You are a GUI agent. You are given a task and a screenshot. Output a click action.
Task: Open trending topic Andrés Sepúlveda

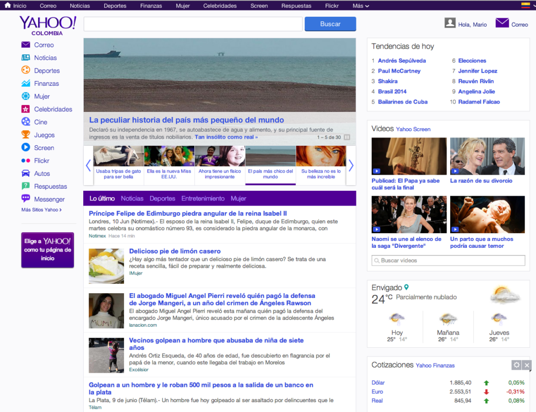[402, 61]
